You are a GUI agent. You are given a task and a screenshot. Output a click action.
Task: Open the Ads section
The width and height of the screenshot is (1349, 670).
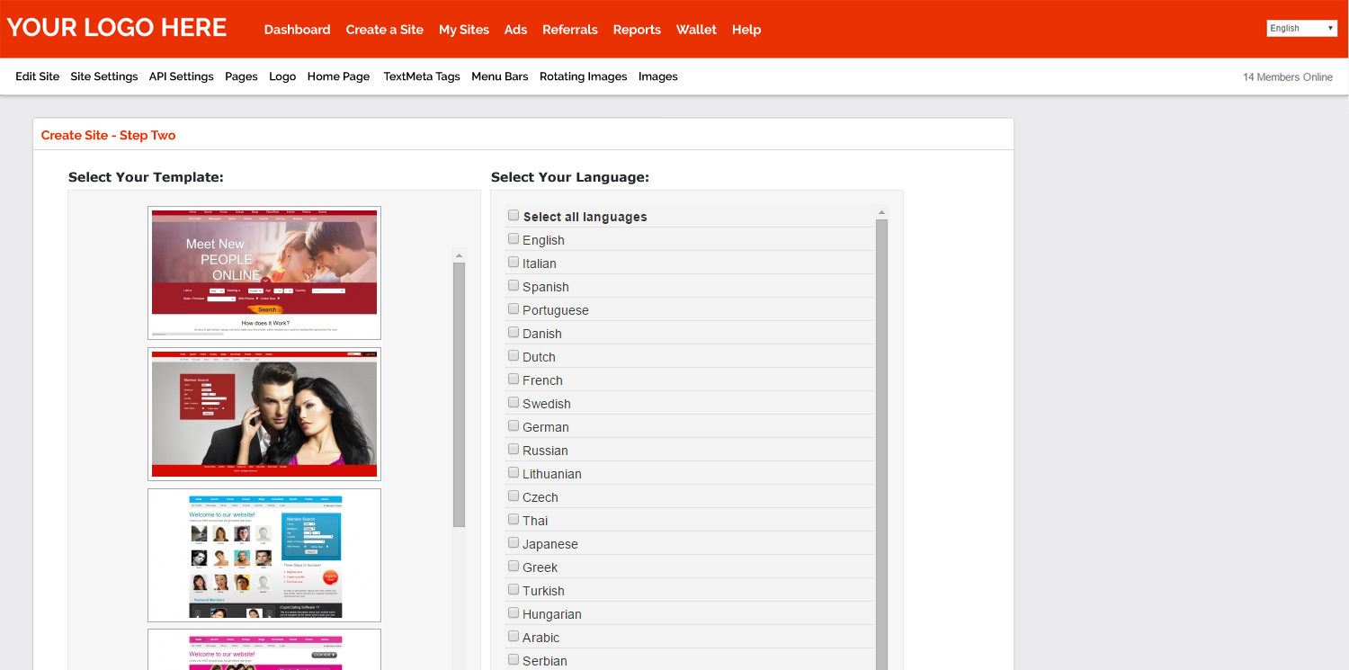point(515,30)
